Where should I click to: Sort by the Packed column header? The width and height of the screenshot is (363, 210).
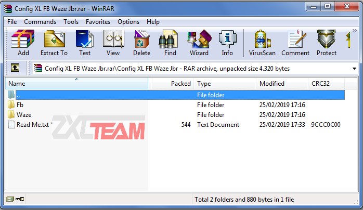pyautogui.click(x=173, y=84)
